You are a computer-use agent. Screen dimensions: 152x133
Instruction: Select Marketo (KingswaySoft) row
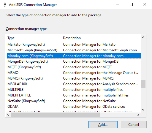point(74,45)
